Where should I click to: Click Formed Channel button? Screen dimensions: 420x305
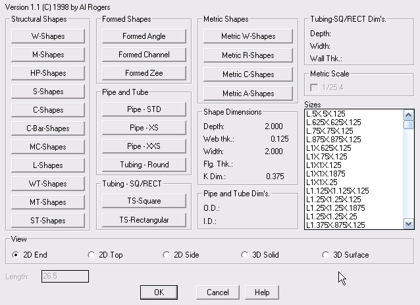144,55
